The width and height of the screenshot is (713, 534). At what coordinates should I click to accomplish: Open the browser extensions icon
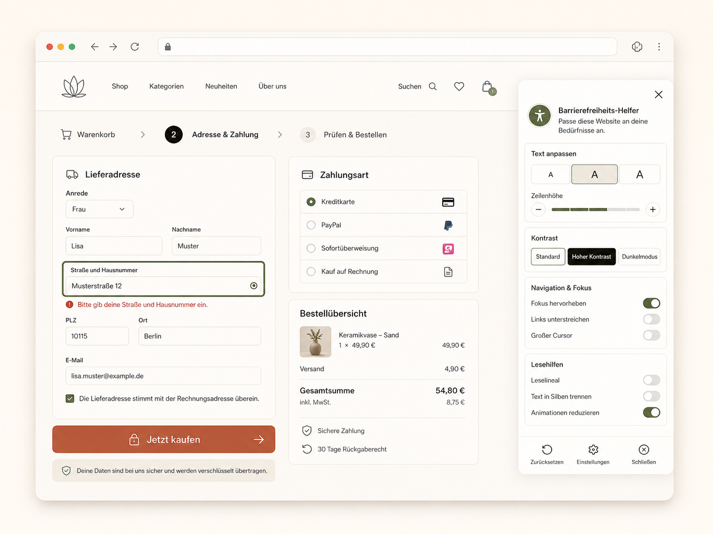[x=637, y=47]
